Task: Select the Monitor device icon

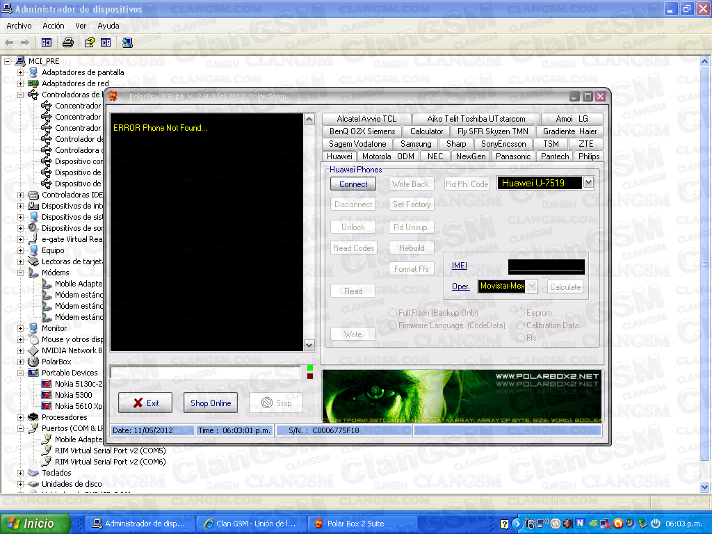Action: pos(33,328)
